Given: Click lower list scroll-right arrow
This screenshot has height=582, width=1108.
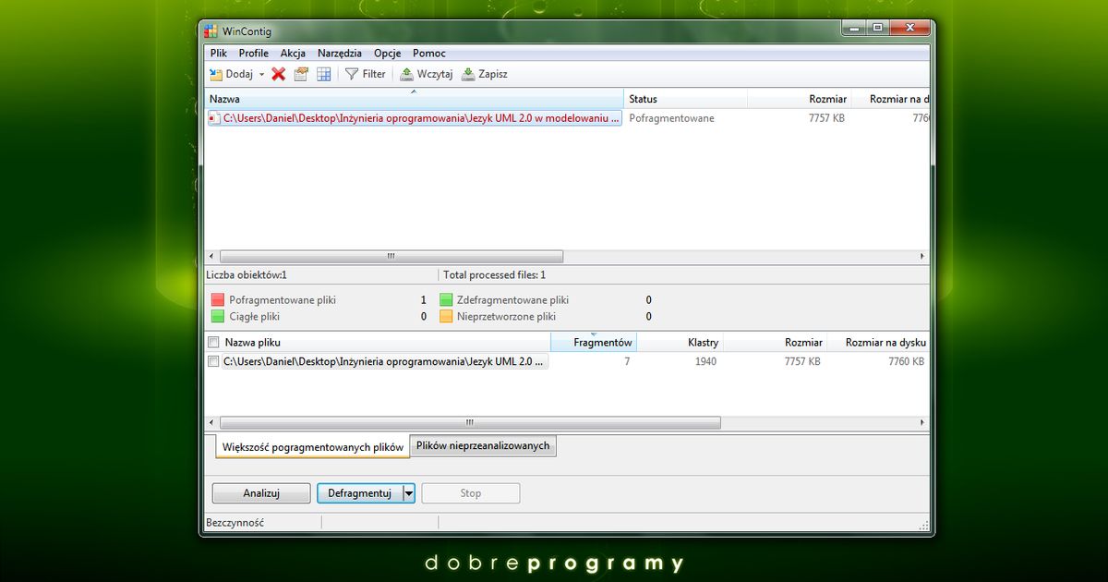Looking at the screenshot, I should tap(921, 422).
